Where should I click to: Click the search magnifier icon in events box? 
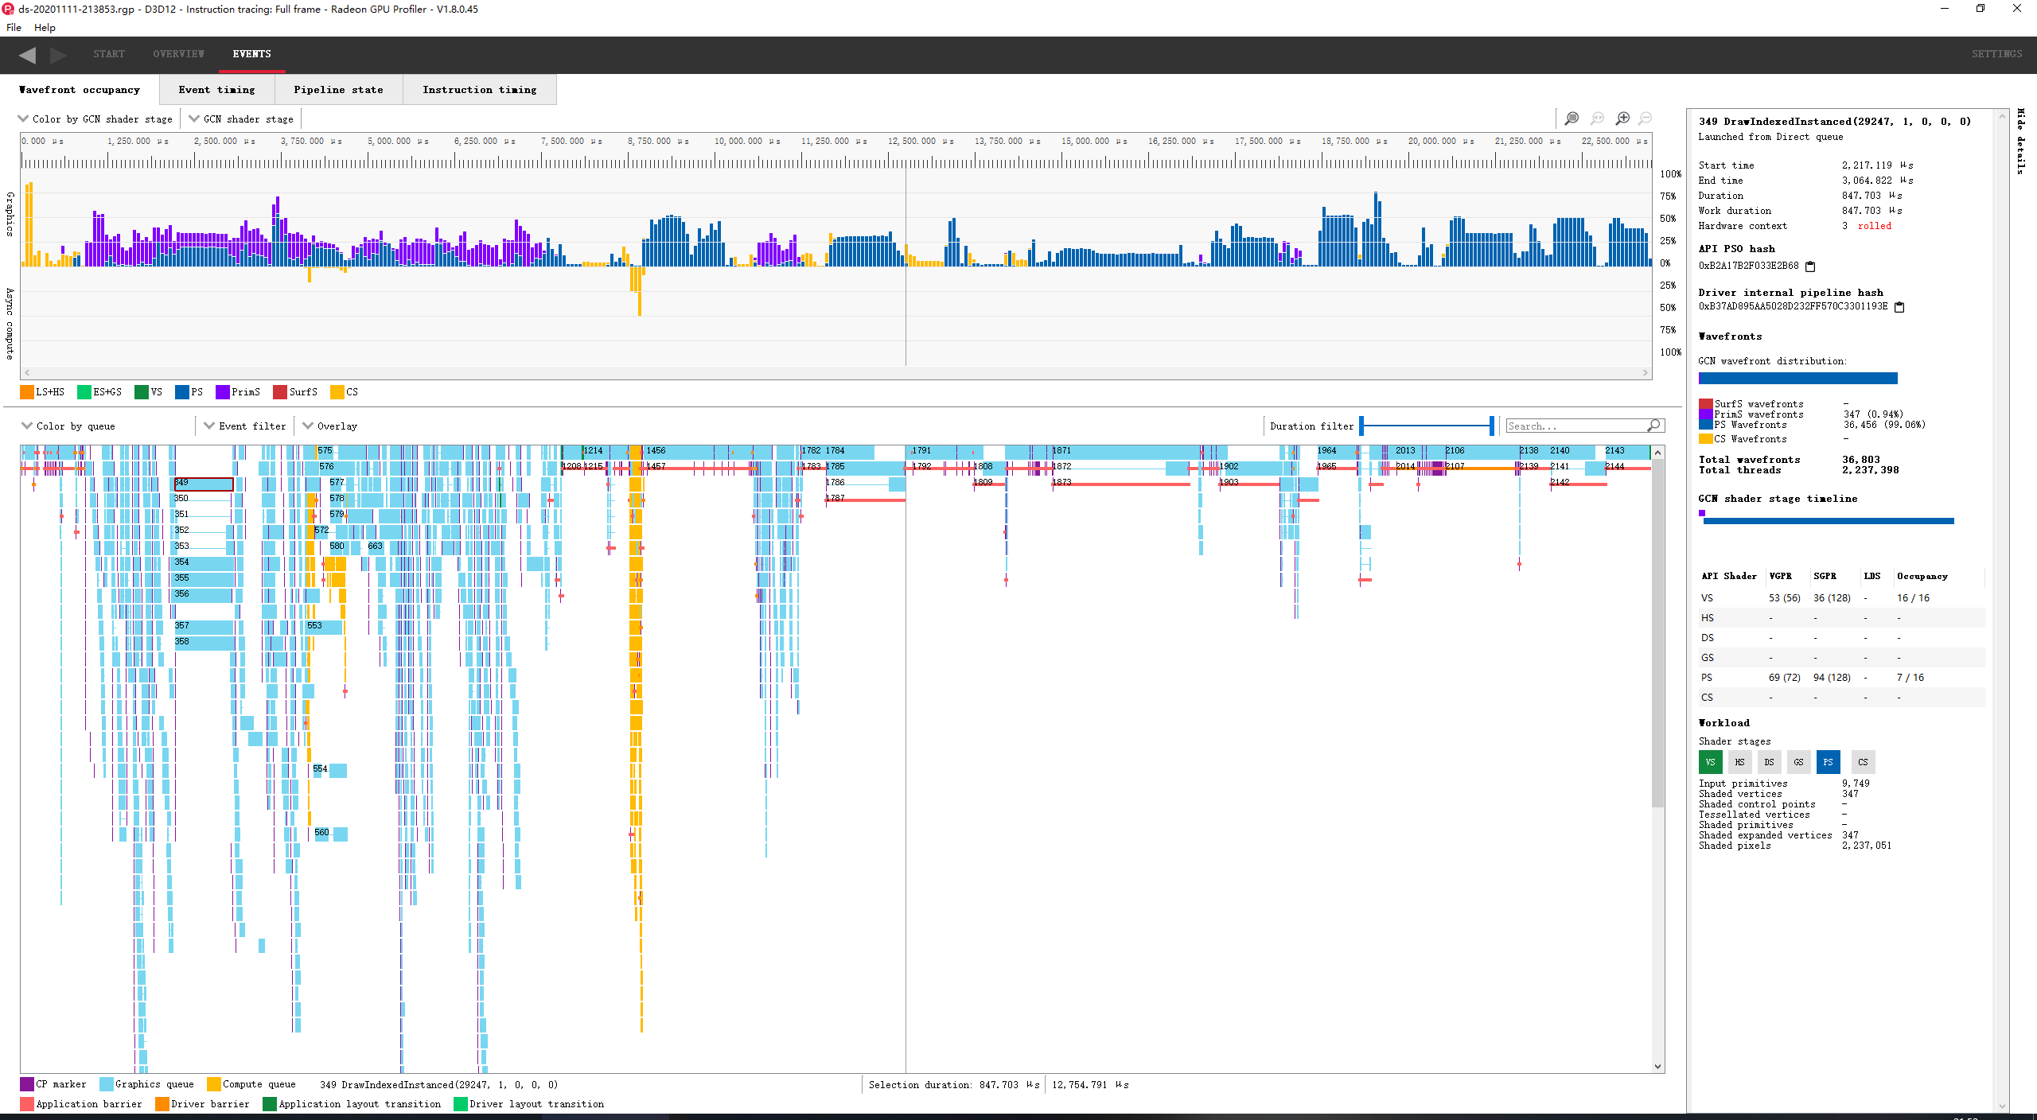point(1653,426)
